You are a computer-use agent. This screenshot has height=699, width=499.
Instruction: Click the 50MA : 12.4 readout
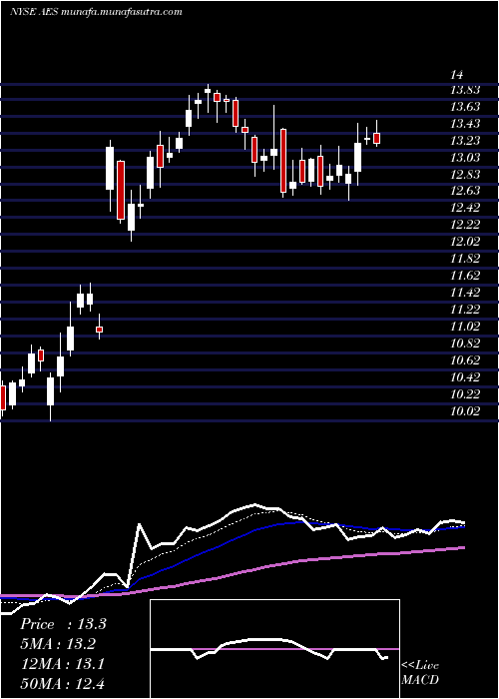coord(63,684)
